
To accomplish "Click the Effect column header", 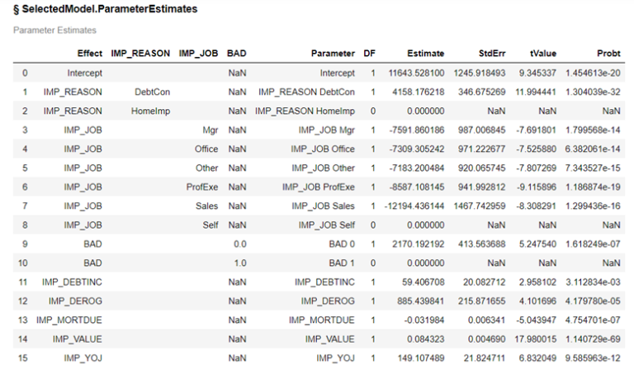I will [83, 54].
